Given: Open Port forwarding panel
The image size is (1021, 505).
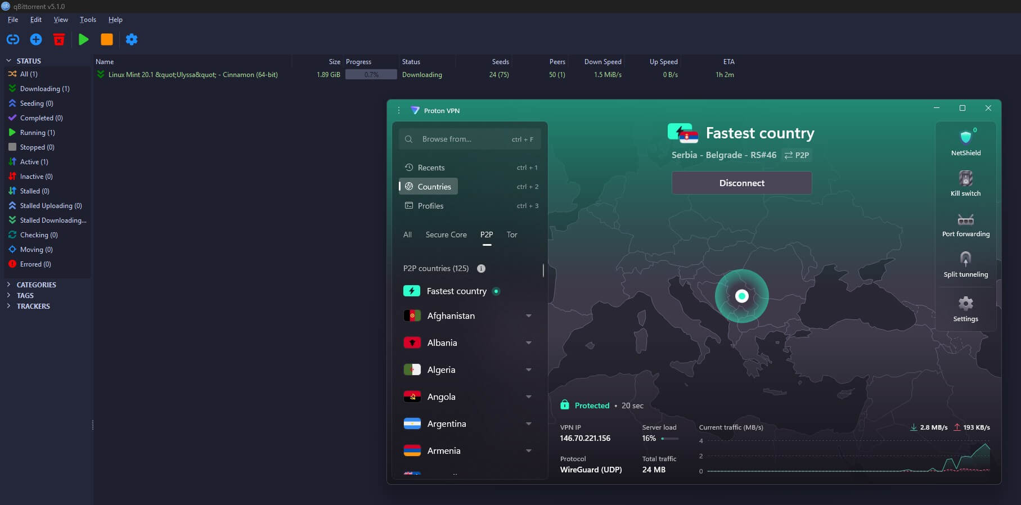Looking at the screenshot, I should coord(965,224).
